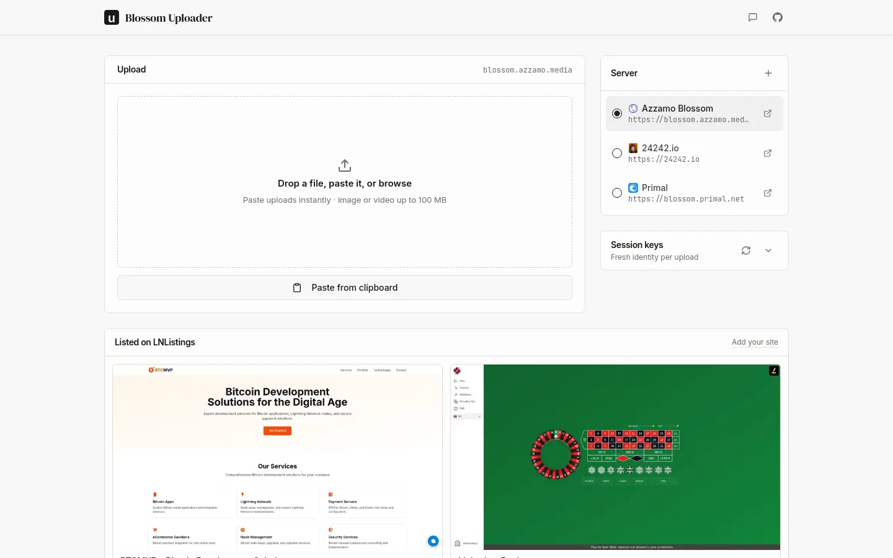Click the Upload panel heading
This screenshot has height=558, width=893.
[131, 69]
